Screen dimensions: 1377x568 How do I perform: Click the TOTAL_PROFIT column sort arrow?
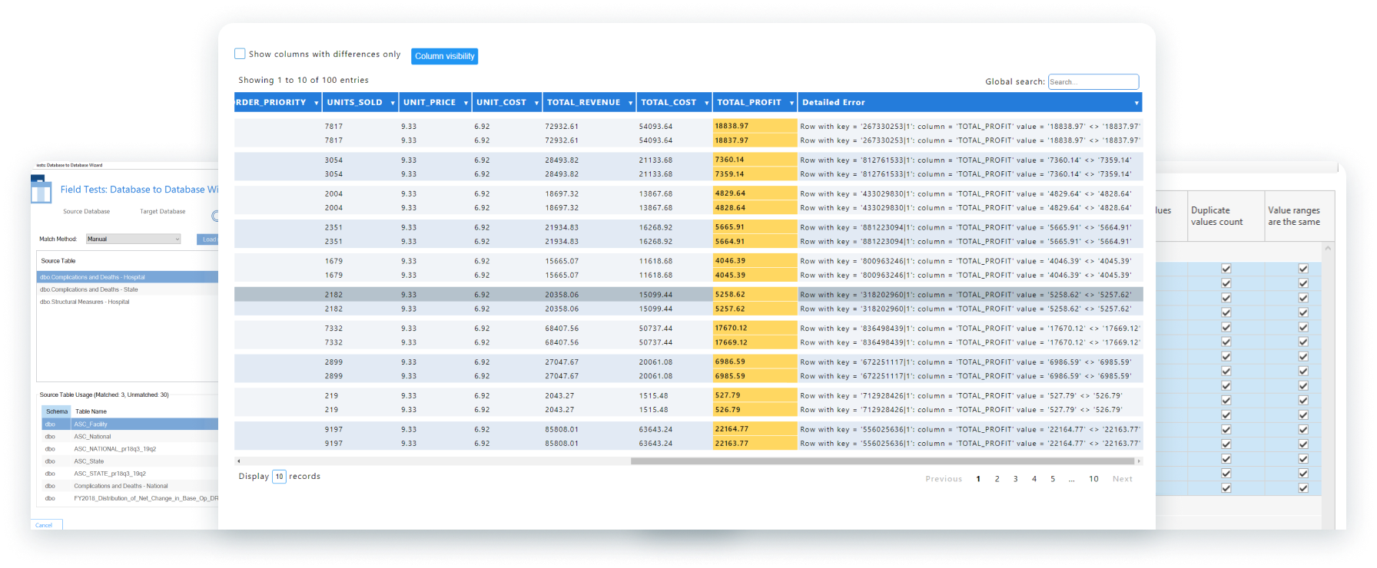coord(791,103)
